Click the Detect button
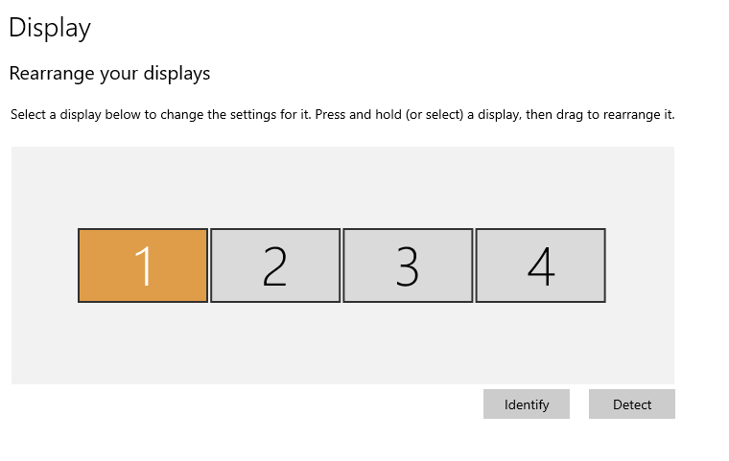The image size is (729, 461). click(632, 404)
